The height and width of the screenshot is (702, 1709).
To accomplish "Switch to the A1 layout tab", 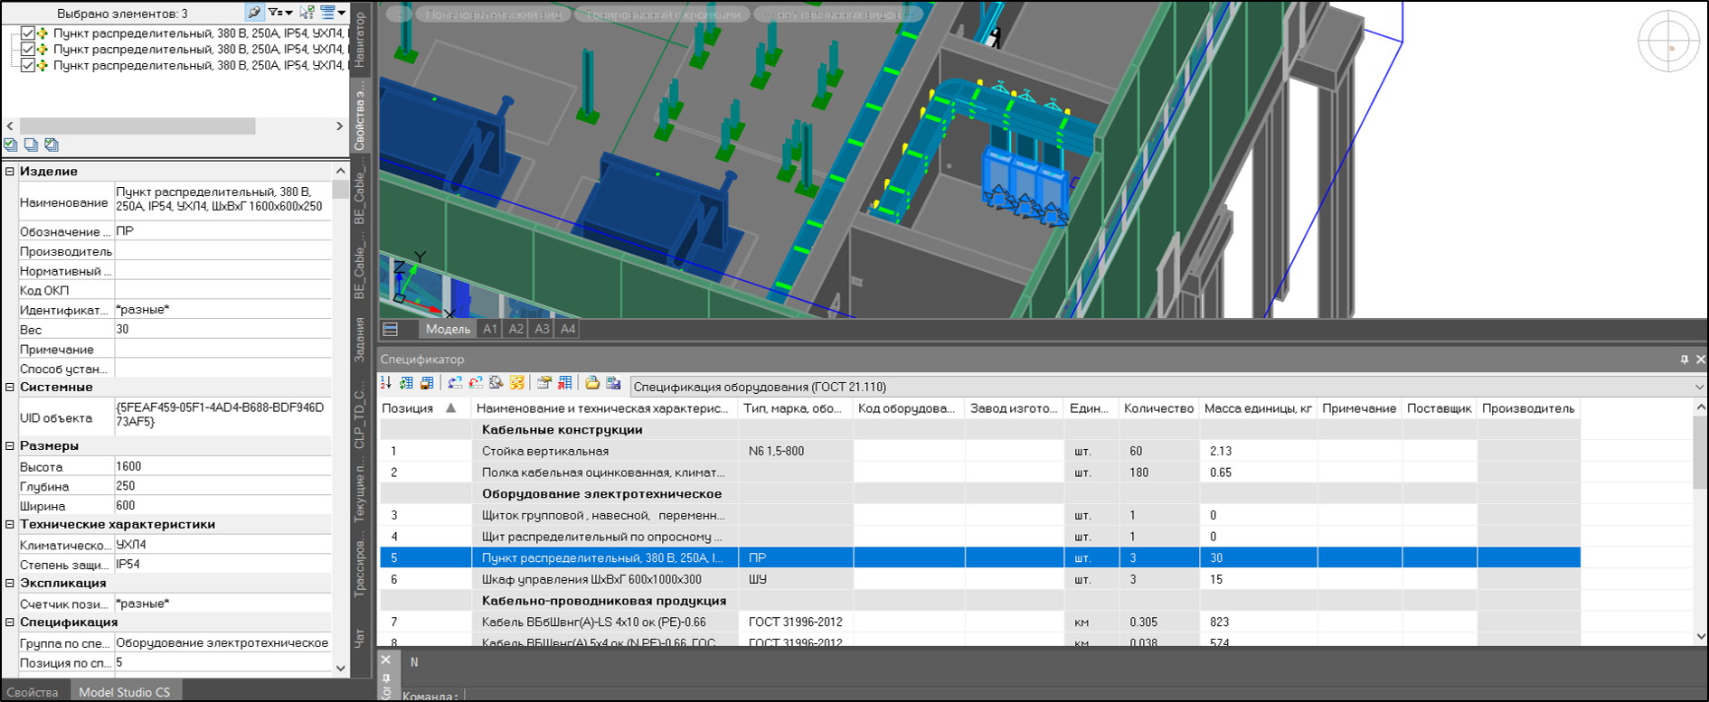I will click(490, 329).
